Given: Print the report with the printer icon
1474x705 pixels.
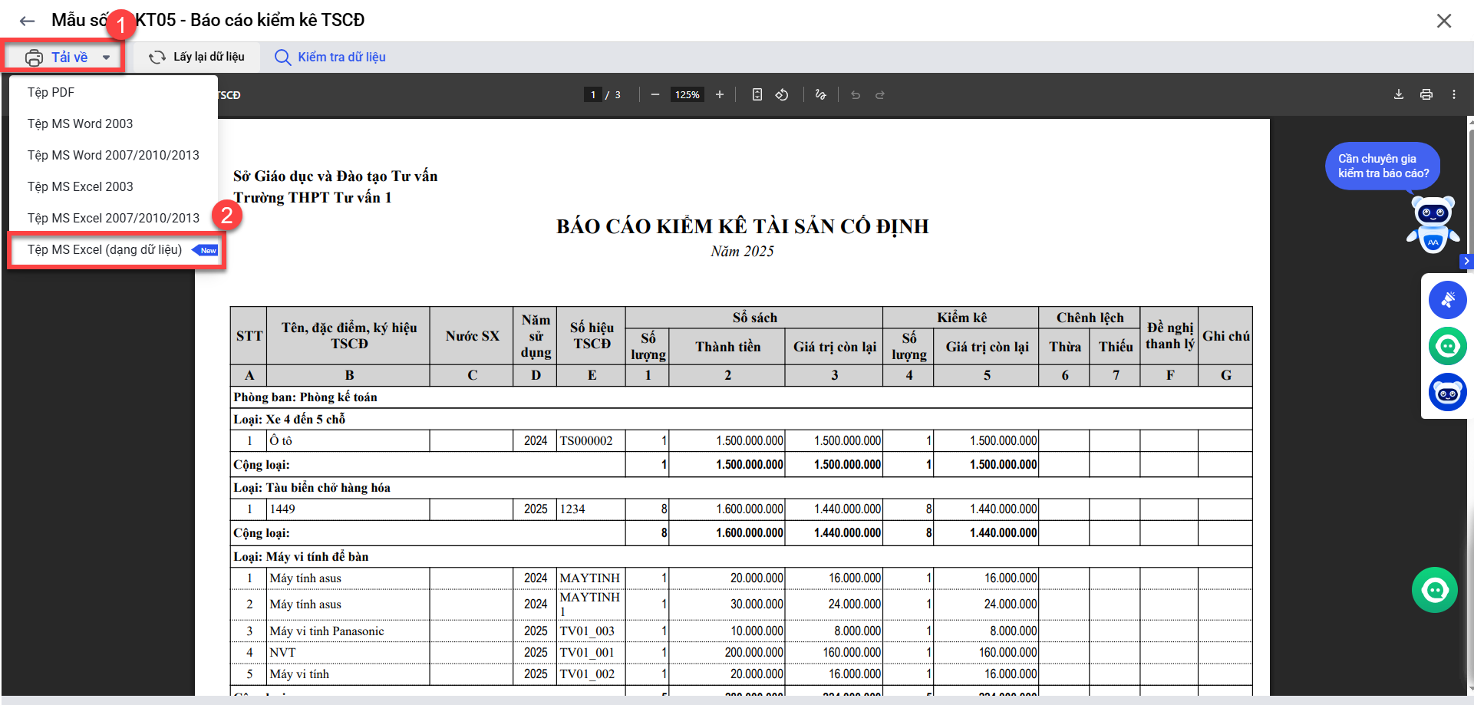Looking at the screenshot, I should click(x=1426, y=95).
